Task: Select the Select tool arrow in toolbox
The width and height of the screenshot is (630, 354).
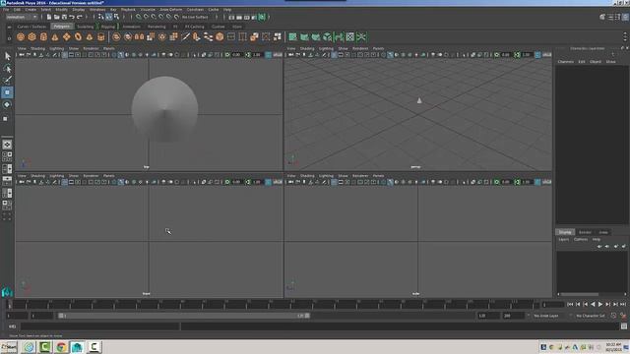Action: tap(7, 56)
